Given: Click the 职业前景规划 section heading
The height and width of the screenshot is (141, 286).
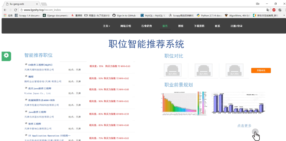Looking at the screenshot, I should pos(179,85).
